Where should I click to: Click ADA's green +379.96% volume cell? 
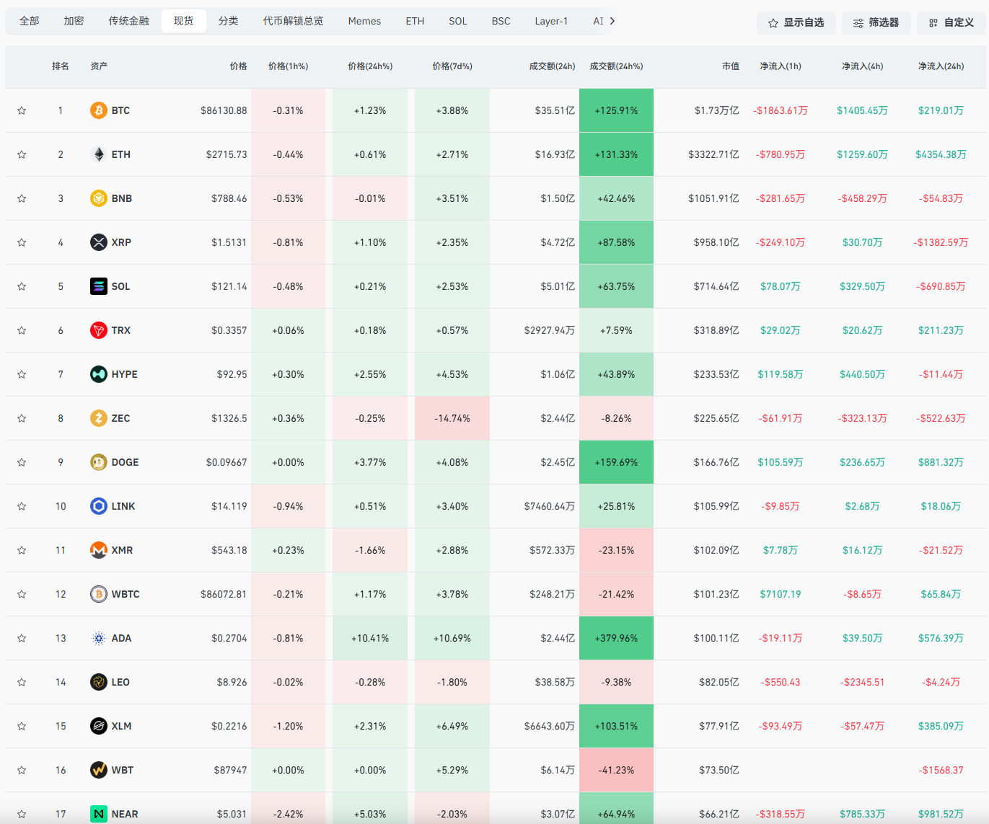tap(616, 638)
